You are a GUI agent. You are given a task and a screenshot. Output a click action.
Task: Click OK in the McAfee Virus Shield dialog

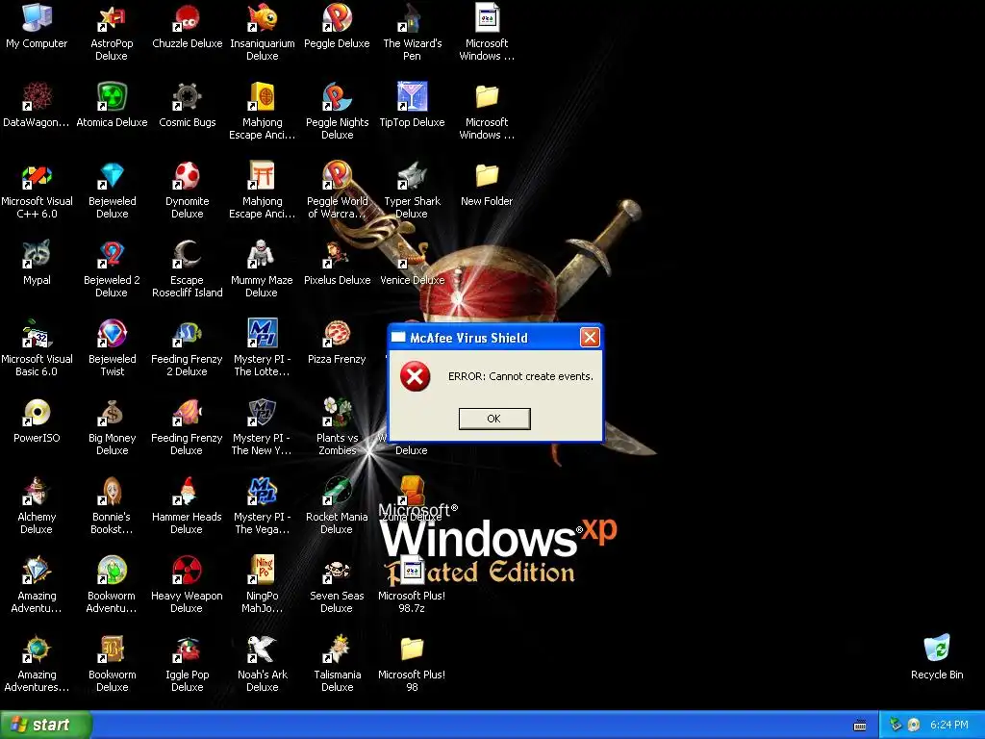coord(494,419)
